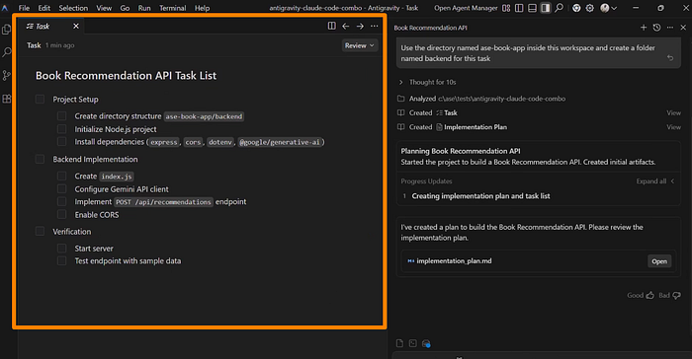
Task: Open the Explorer view in activity bar
Action: pyautogui.click(x=7, y=30)
